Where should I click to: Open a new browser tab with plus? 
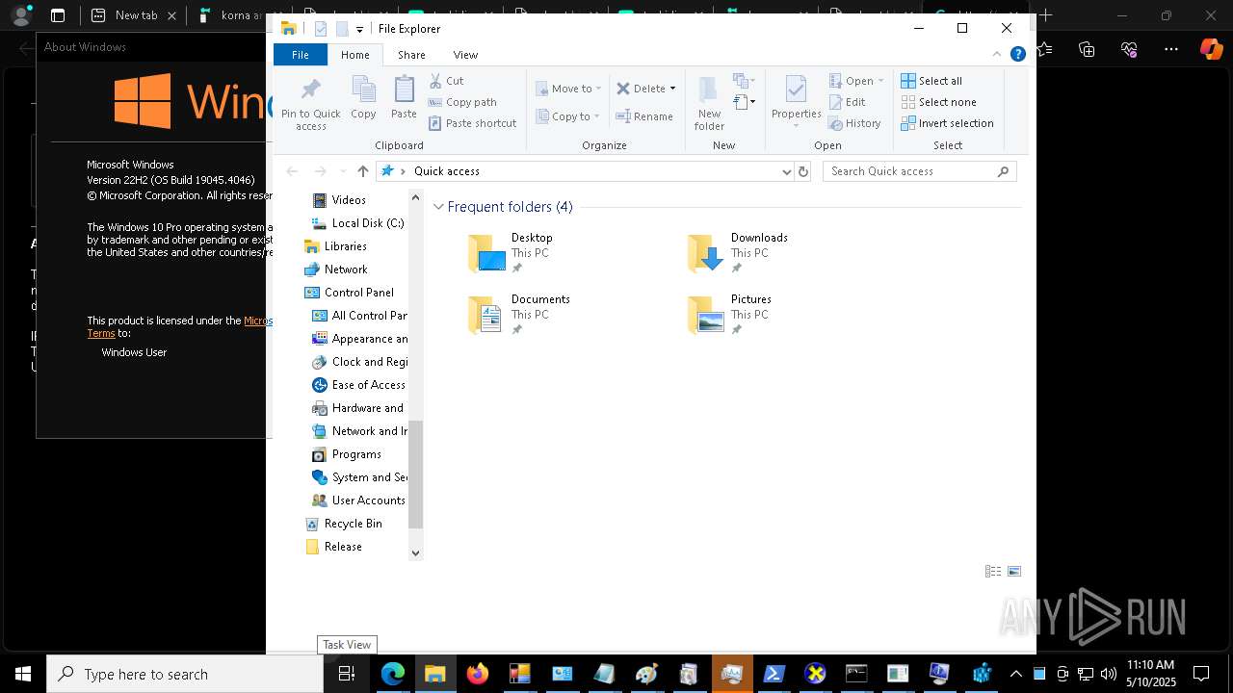(x=1046, y=15)
